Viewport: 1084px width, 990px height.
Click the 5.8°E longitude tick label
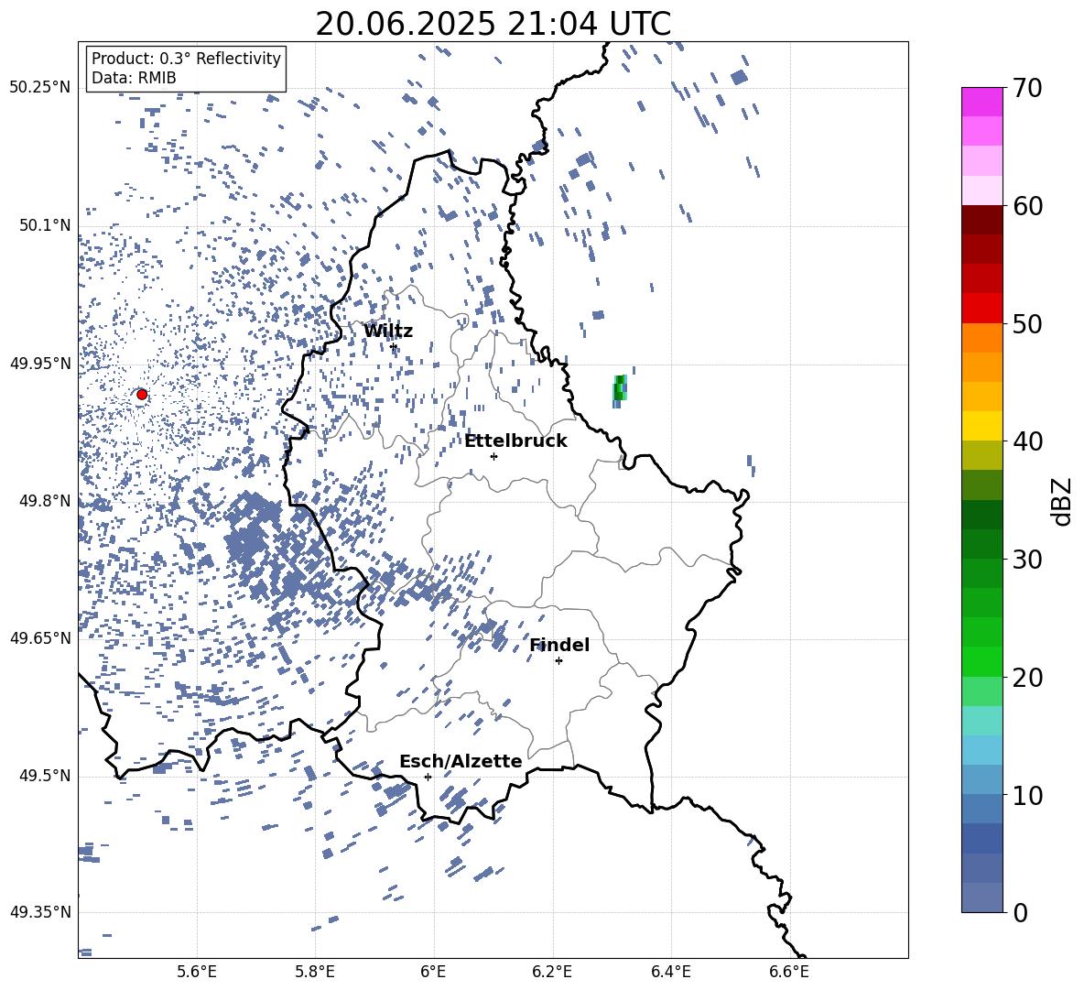[315, 972]
